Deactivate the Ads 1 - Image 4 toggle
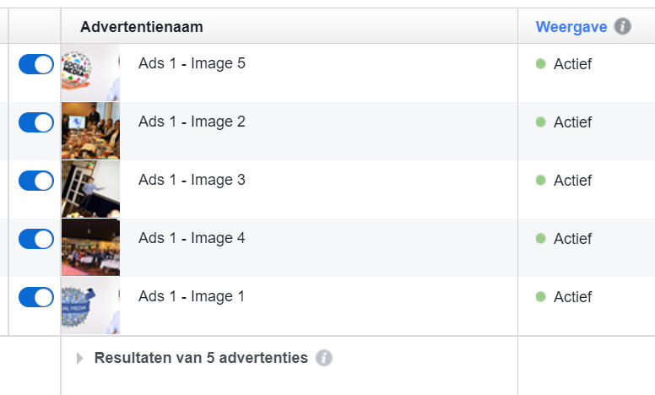 36,239
